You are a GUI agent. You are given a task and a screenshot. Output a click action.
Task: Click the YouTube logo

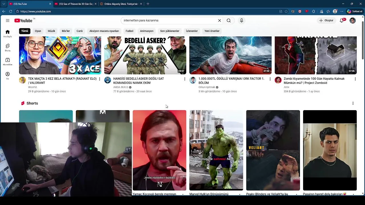click(23, 20)
